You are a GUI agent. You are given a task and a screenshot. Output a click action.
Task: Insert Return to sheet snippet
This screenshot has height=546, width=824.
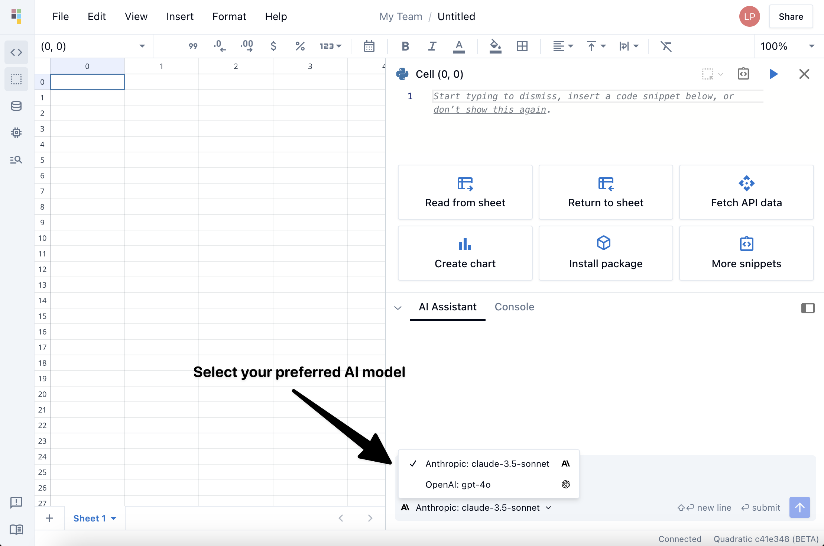[606, 192]
